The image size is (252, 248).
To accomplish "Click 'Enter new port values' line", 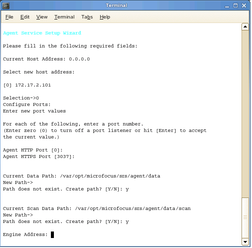I will click(x=34, y=111).
